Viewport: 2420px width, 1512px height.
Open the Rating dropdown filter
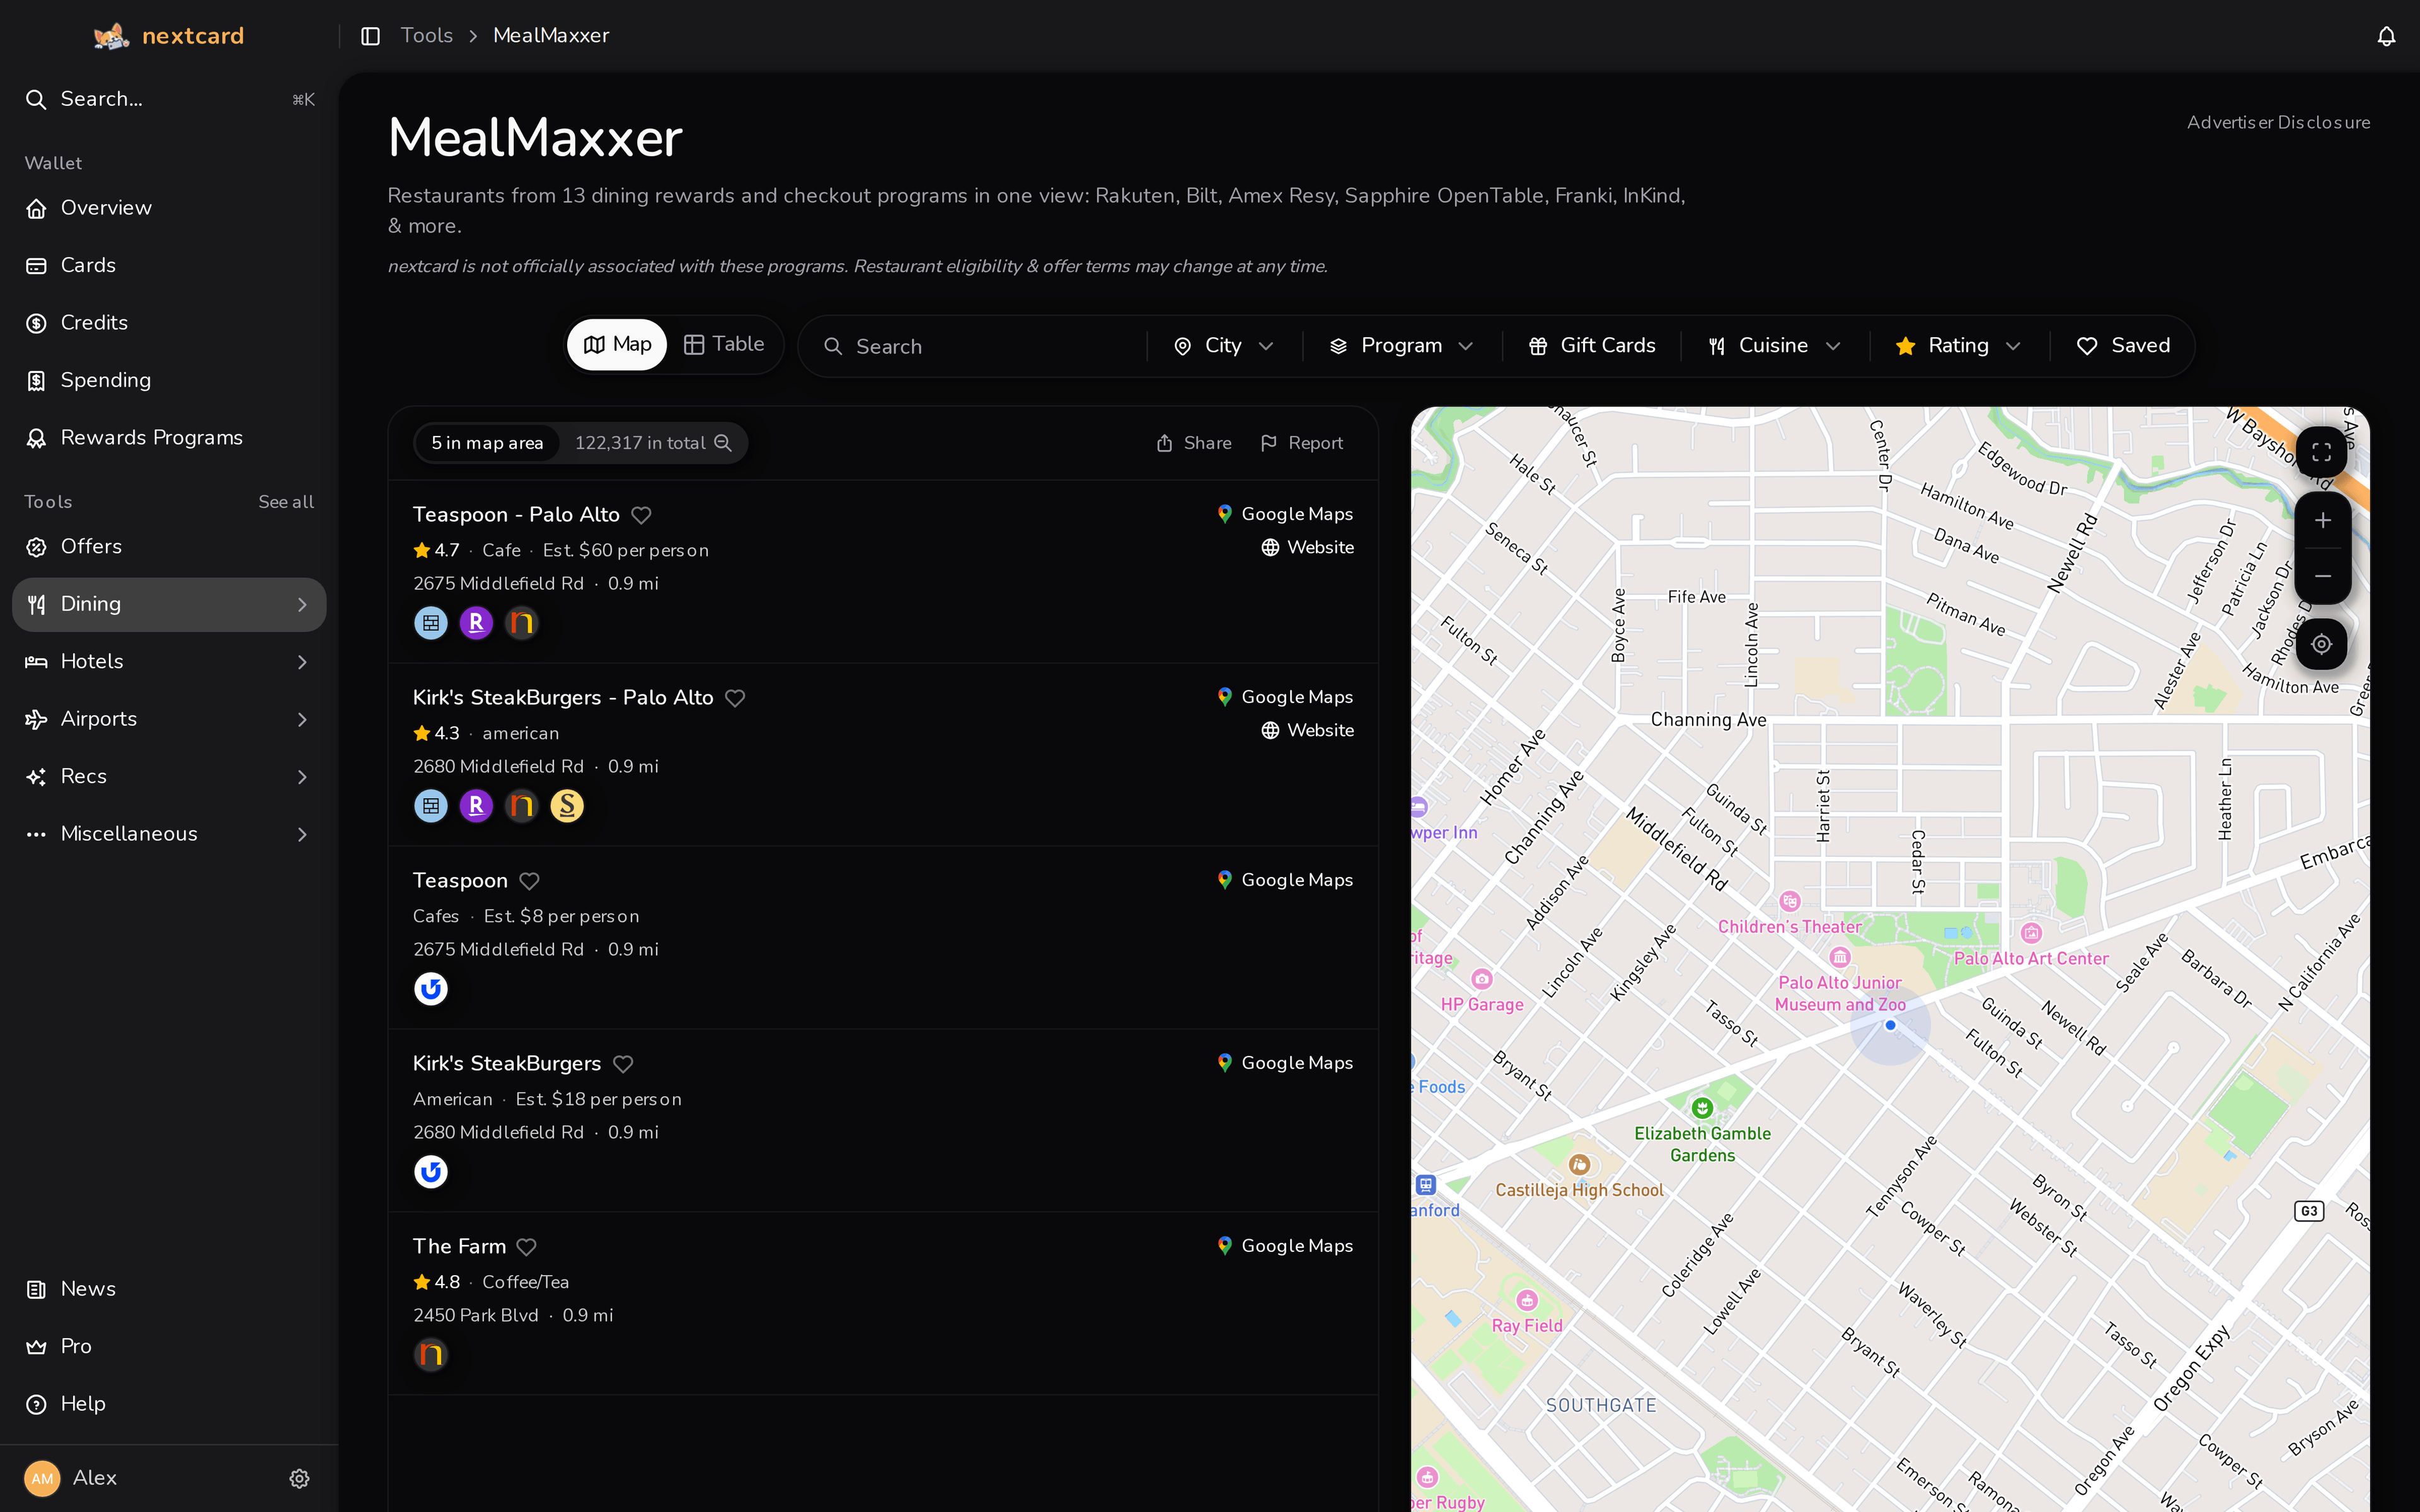[1959, 346]
